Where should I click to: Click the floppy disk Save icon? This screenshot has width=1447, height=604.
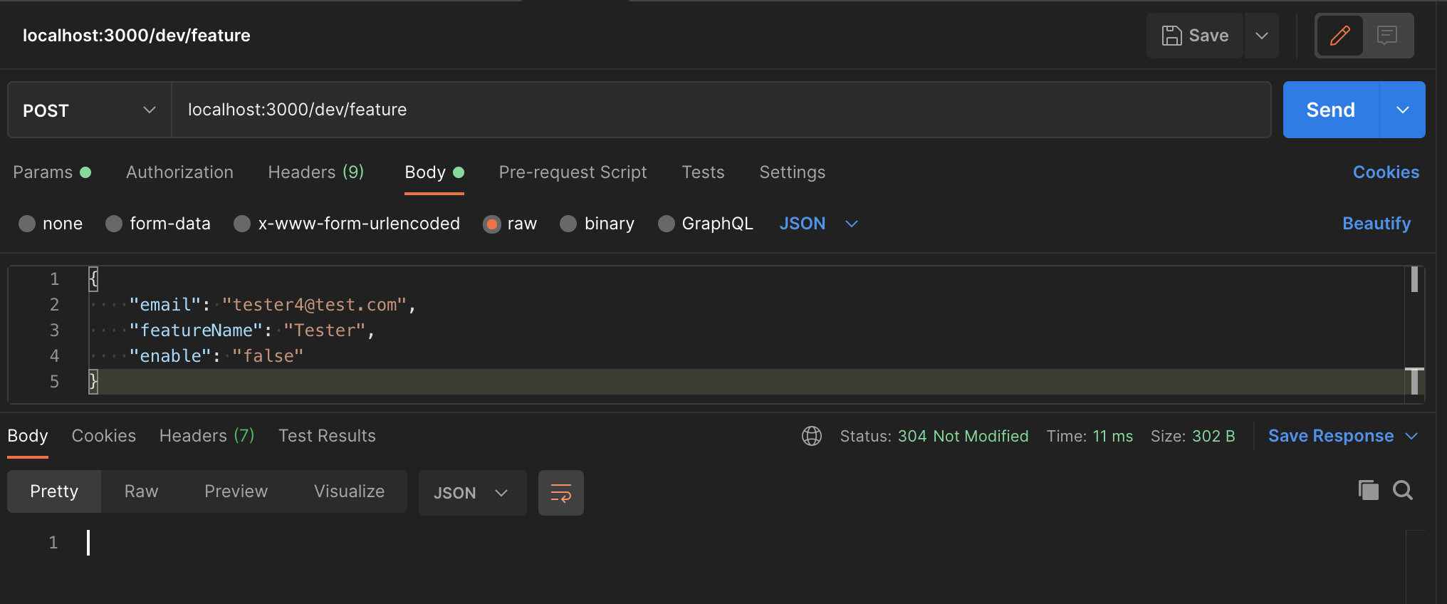(x=1171, y=36)
